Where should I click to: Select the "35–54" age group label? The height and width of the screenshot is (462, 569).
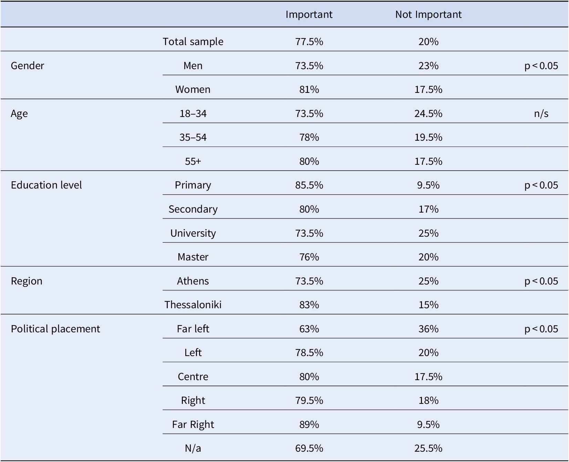pyautogui.click(x=193, y=137)
